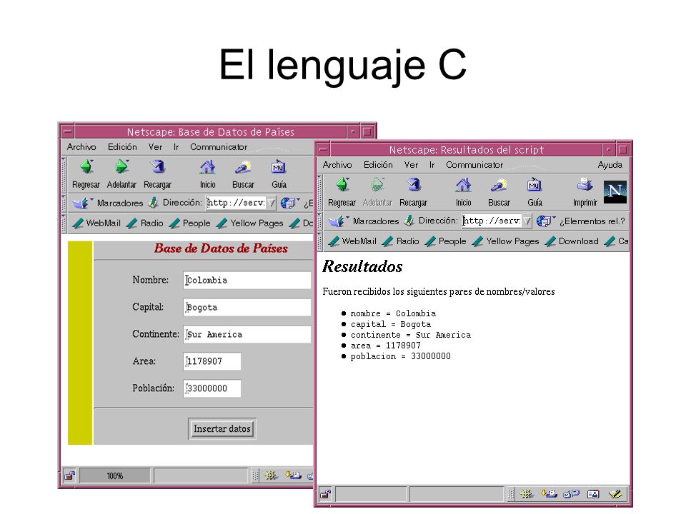Click the Netscape N logo

615,192
